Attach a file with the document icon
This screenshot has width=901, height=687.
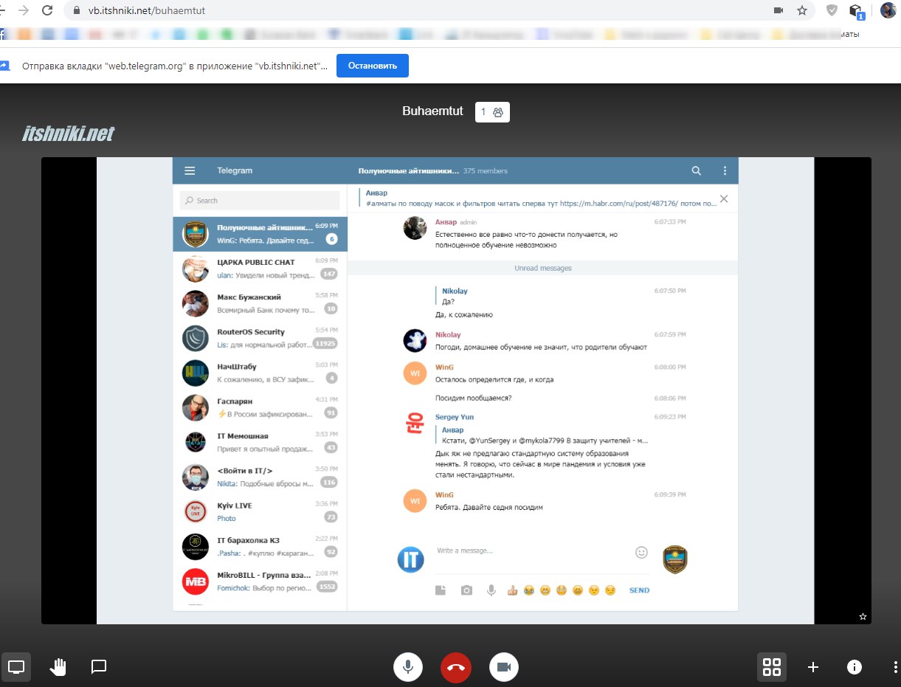click(x=441, y=590)
